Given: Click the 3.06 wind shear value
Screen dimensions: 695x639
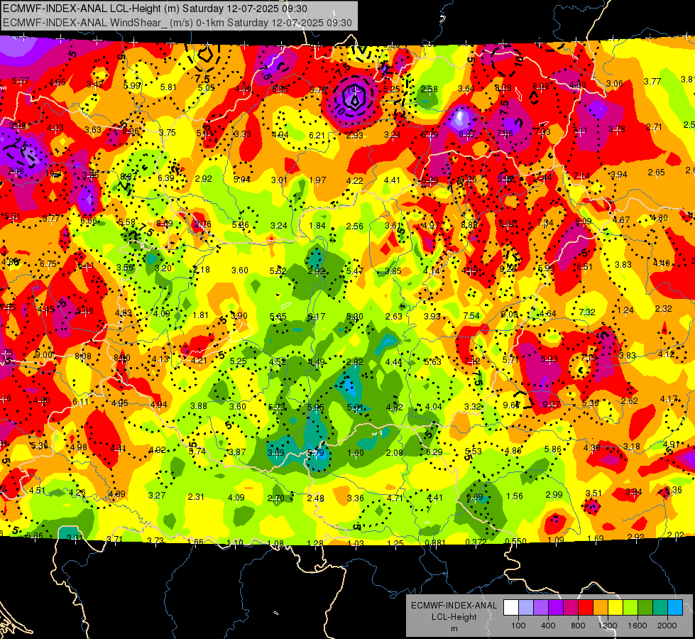Looking at the screenshot, I should [x=615, y=83].
